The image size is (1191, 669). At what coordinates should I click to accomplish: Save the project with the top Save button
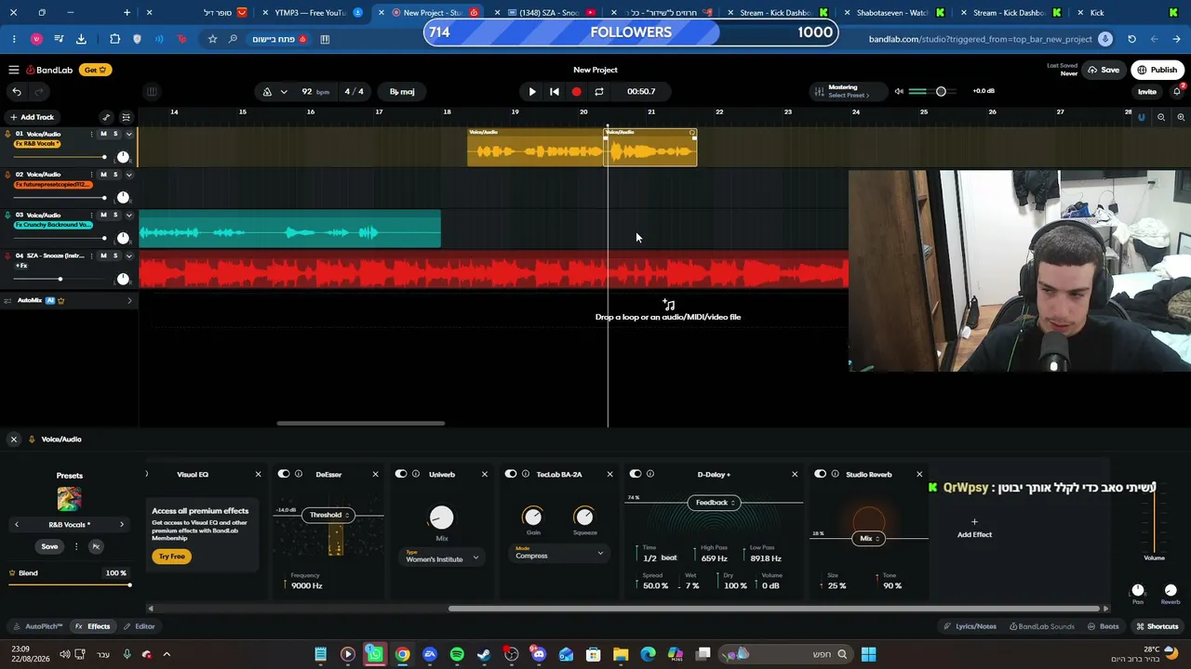pyautogui.click(x=1104, y=70)
